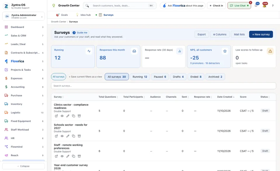The image size is (280, 171).
Task: Focus the Search surveys input field
Action: [164, 86]
